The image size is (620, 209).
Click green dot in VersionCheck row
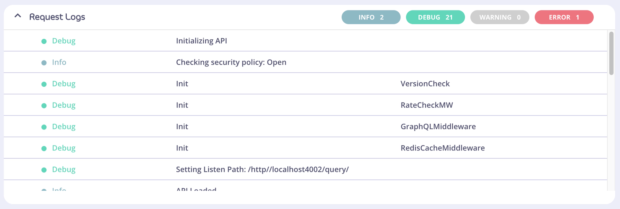44,84
